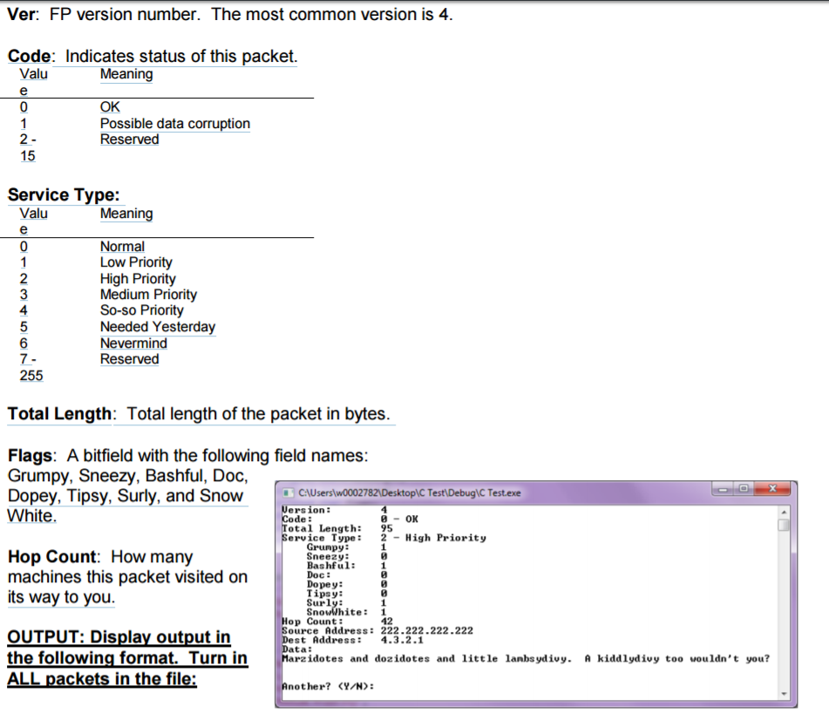The height and width of the screenshot is (727, 829).
Task: Click the minimize button of the console window
Action: 722,490
